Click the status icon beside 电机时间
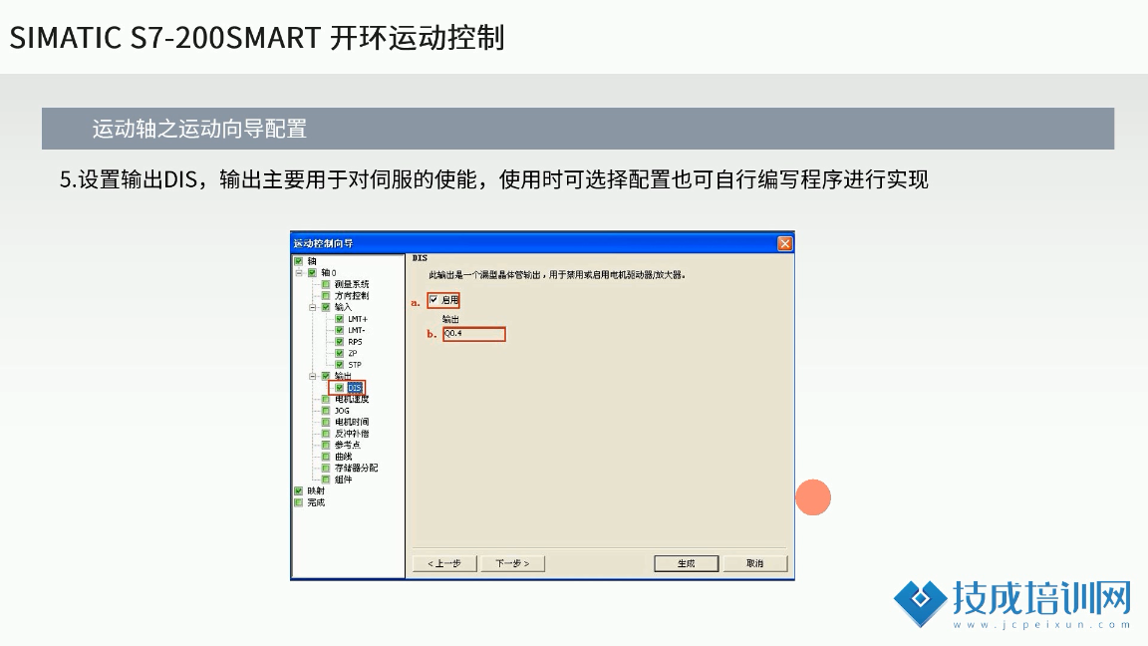This screenshot has height=646, width=1148. coord(326,422)
